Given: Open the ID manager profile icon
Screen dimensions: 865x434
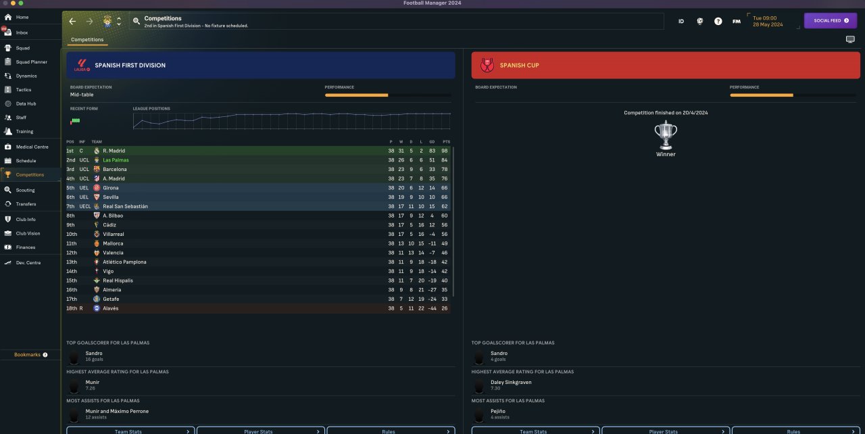Looking at the screenshot, I should tap(681, 22).
